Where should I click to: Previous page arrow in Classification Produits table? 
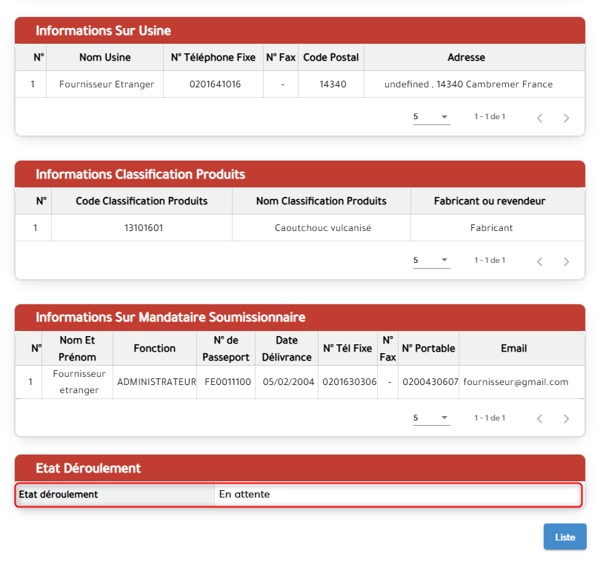click(x=539, y=261)
